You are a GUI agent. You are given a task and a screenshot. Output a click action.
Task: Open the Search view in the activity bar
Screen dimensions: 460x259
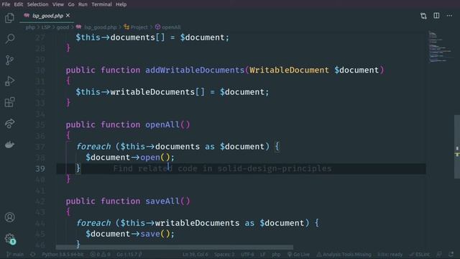pos(9,39)
